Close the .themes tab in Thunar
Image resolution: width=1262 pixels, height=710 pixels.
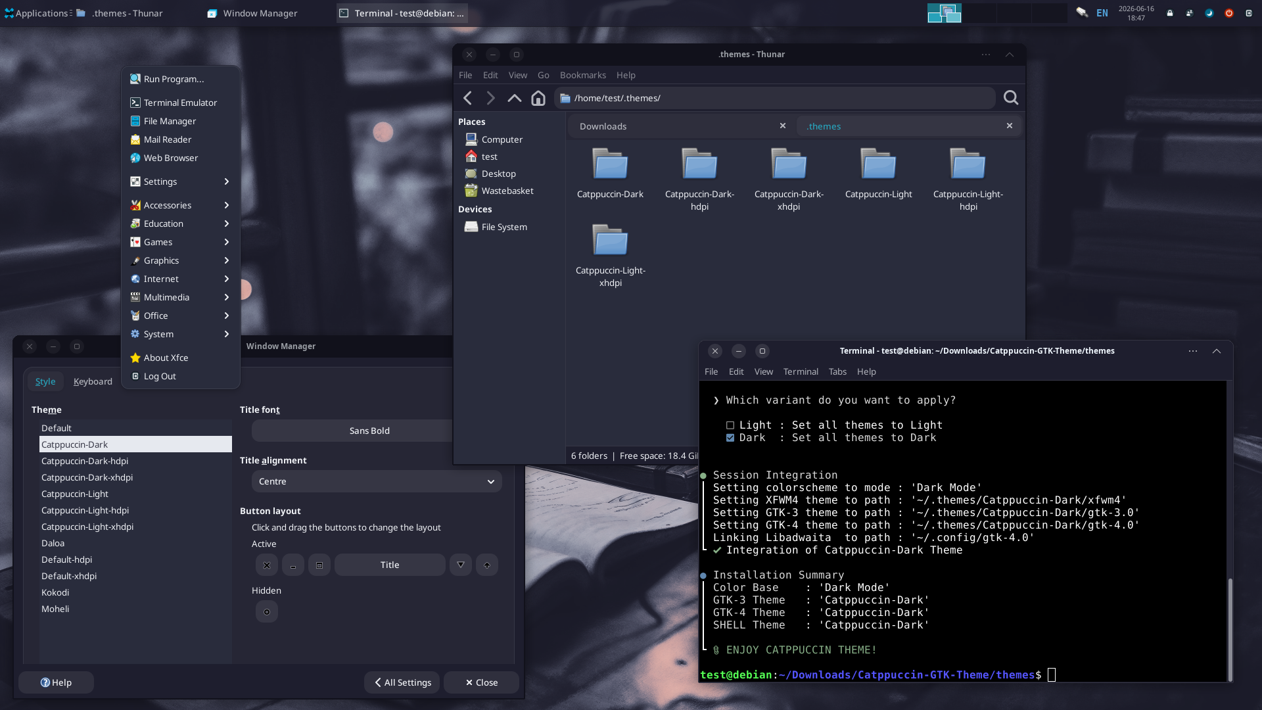tap(1010, 126)
